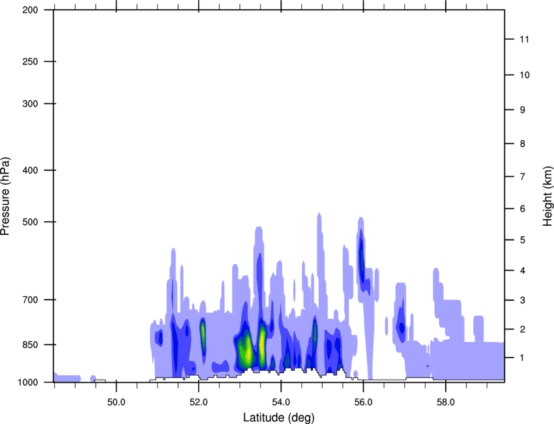Select the 1000 pressure tick label

27,382
